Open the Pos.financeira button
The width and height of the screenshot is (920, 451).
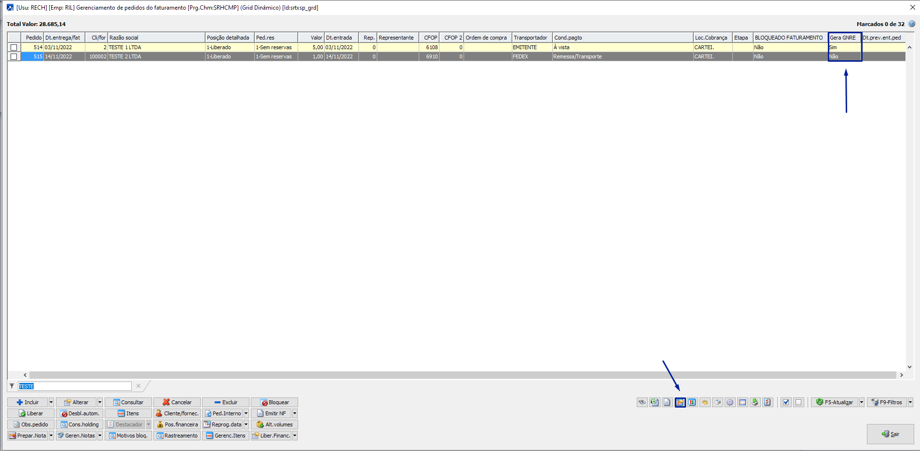click(177, 424)
